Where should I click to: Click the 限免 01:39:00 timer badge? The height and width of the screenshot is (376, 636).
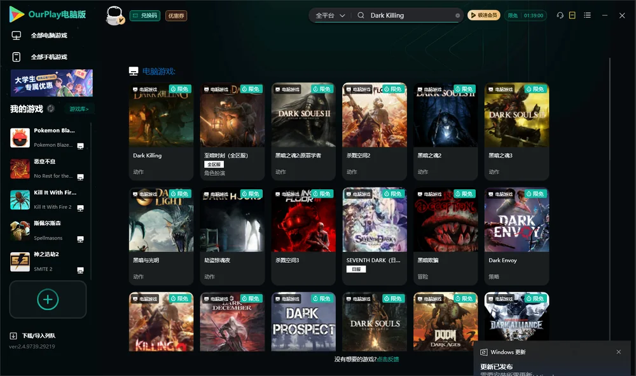tap(526, 15)
